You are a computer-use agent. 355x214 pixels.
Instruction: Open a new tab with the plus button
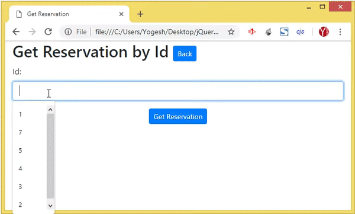[x=140, y=14]
